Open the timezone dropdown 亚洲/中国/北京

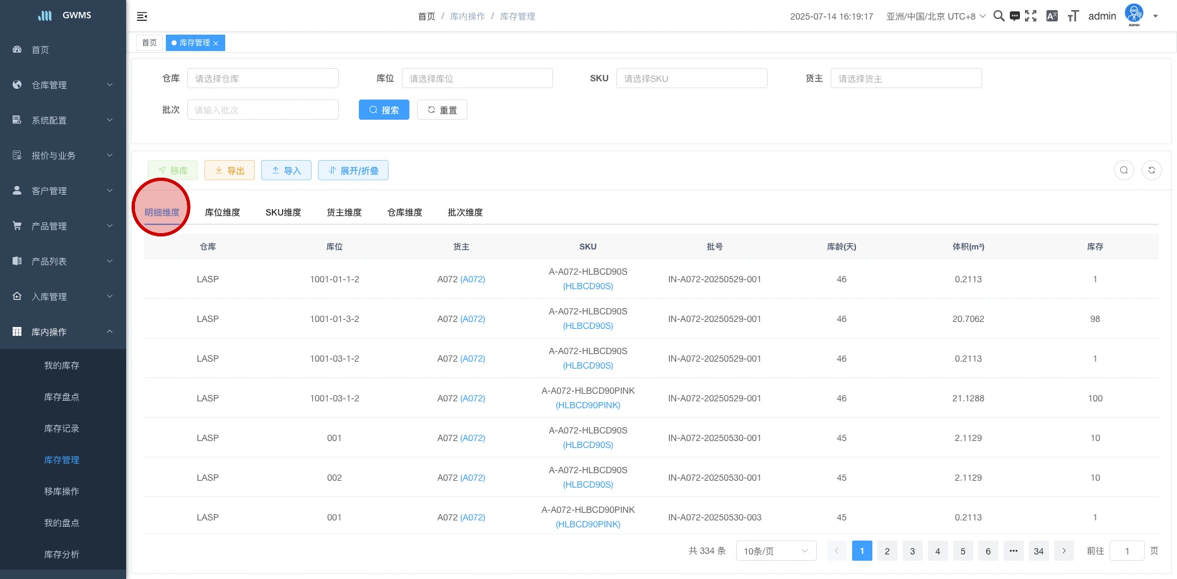pos(935,16)
